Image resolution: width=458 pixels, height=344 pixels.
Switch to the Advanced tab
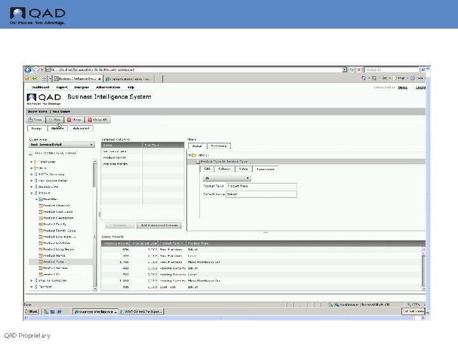point(81,129)
